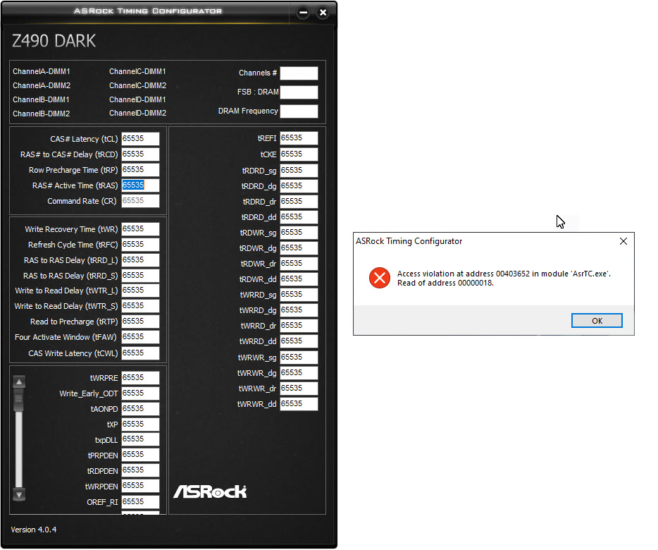Click the tRRD_S value field

(x=141, y=276)
